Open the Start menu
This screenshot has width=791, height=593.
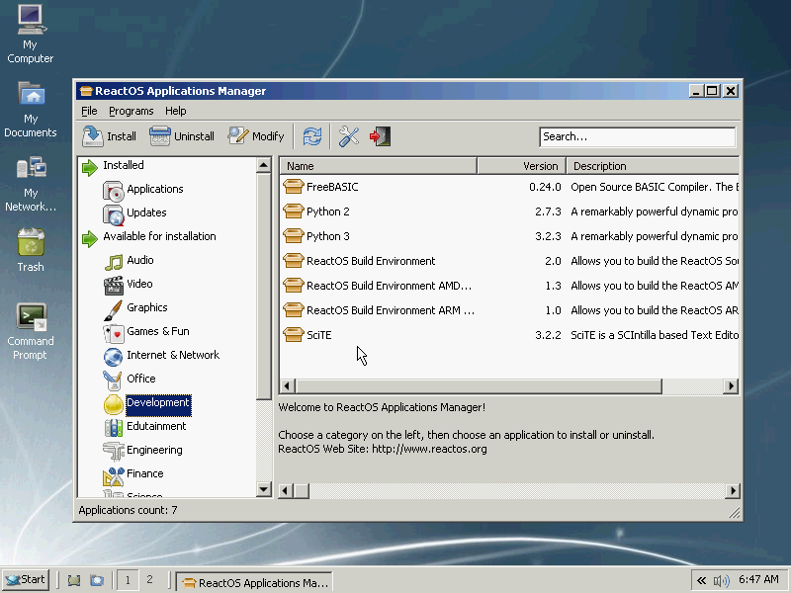click(26, 580)
